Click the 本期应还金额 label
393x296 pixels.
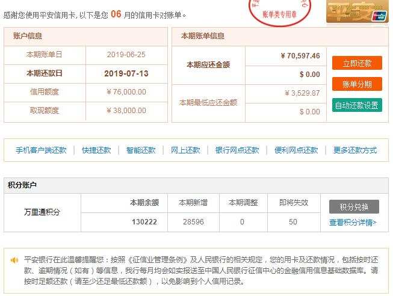tap(208, 64)
